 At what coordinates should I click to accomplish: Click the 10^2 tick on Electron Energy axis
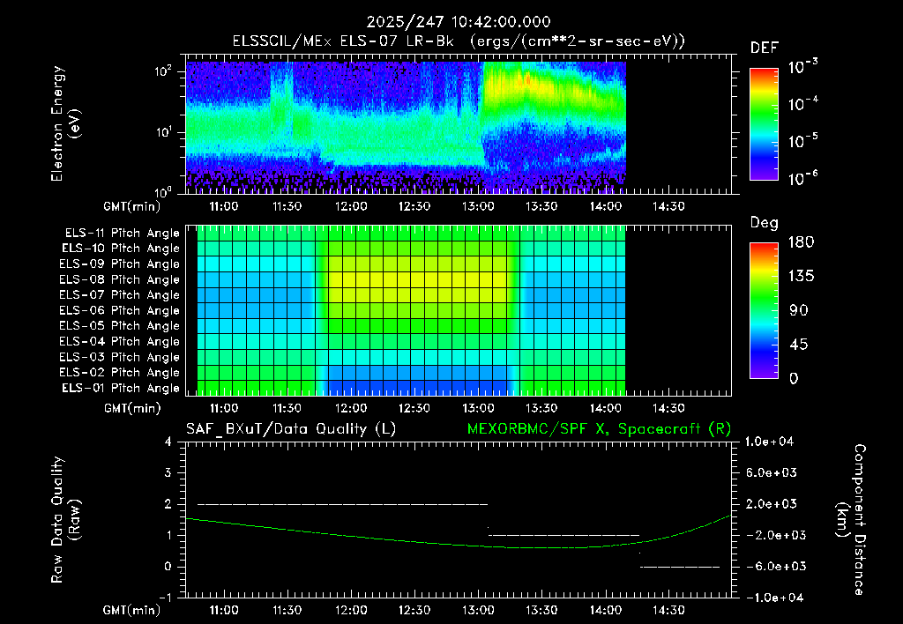(163, 71)
